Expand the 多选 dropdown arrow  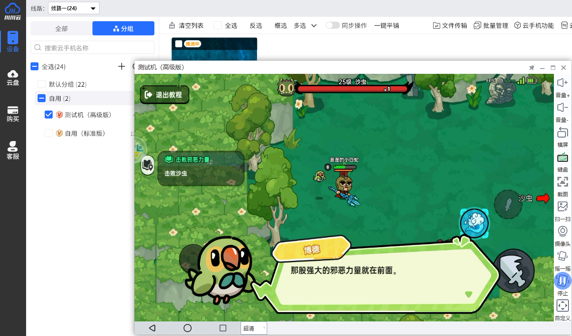314,26
